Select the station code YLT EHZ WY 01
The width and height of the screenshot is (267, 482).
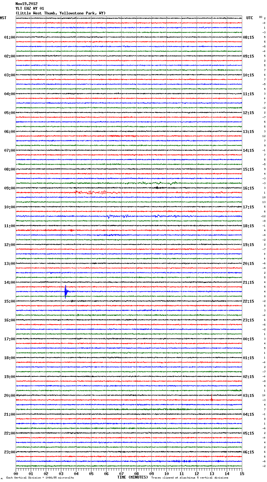coord(30,8)
